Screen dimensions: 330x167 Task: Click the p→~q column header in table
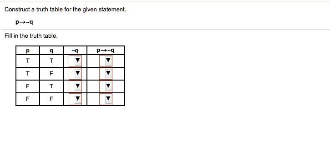106,51
